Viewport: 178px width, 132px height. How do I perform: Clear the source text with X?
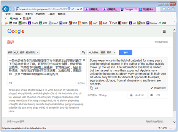(84, 60)
